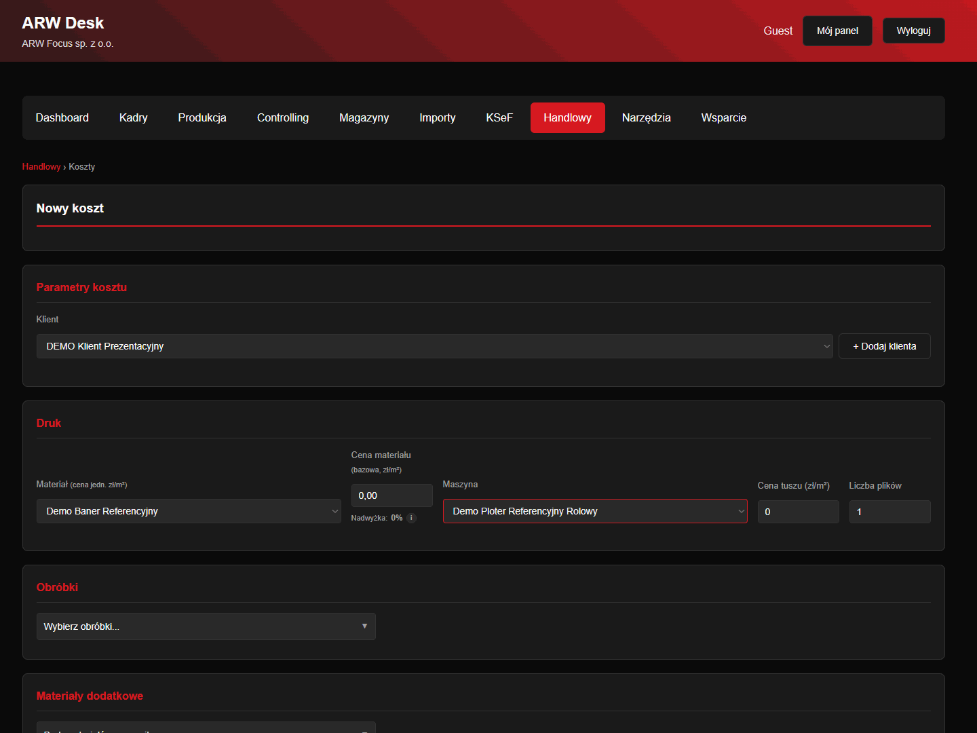This screenshot has height=733, width=977.
Task: Click the Maszyna field label
Action: pos(460,484)
